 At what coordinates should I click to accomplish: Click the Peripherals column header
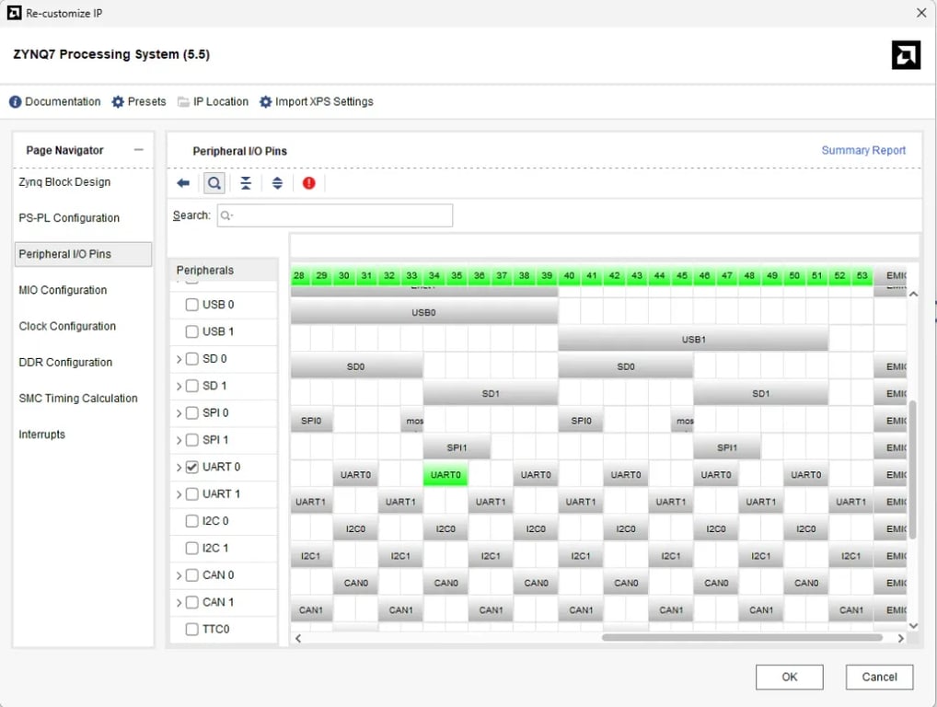click(x=224, y=270)
